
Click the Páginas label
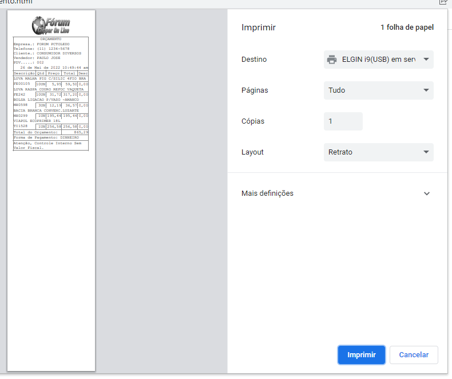tap(255, 90)
